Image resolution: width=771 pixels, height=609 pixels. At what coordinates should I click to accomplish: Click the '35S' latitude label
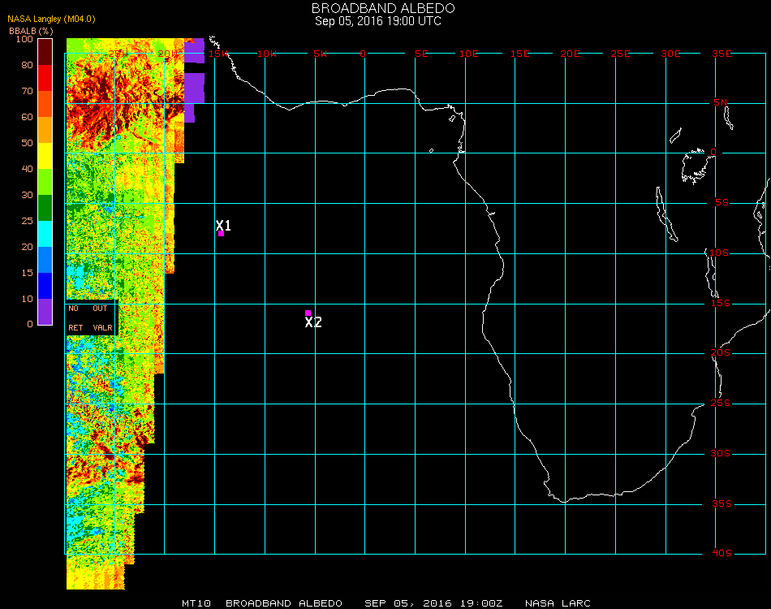click(x=721, y=503)
